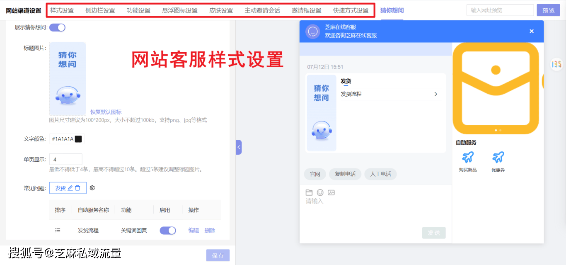Click the 自助服务名称 column header
566x265 pixels.
93,210
